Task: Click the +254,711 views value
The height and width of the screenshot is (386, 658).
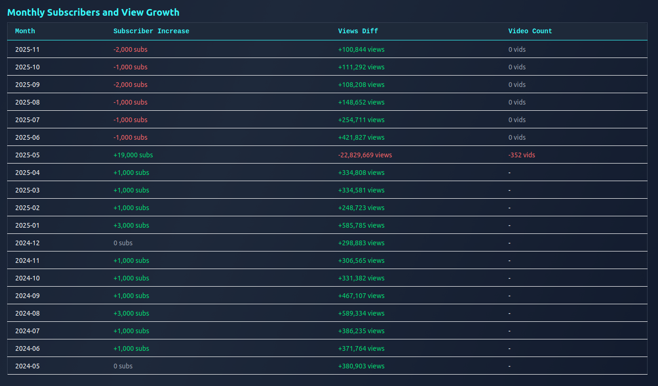Action: [x=362, y=120]
